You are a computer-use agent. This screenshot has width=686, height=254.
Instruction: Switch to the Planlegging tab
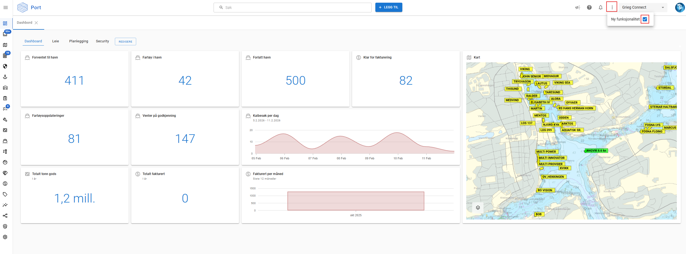click(78, 41)
